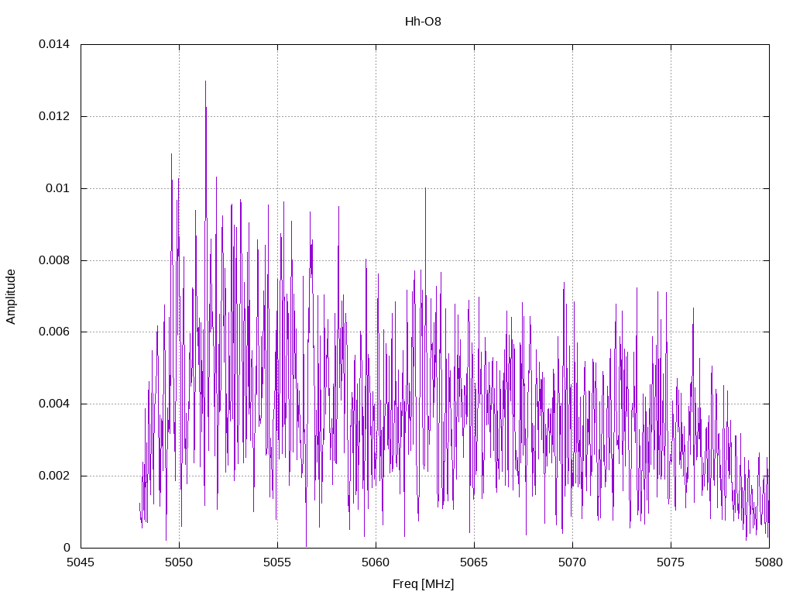Click x-axis tick label 5050
The width and height of the screenshot is (793, 595).
coord(179,562)
